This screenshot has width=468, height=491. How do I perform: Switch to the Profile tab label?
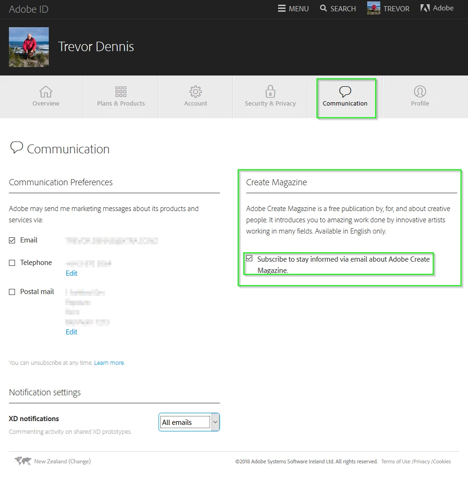coord(420,103)
